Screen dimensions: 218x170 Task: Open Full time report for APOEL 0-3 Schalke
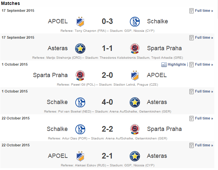click(x=204, y=11)
